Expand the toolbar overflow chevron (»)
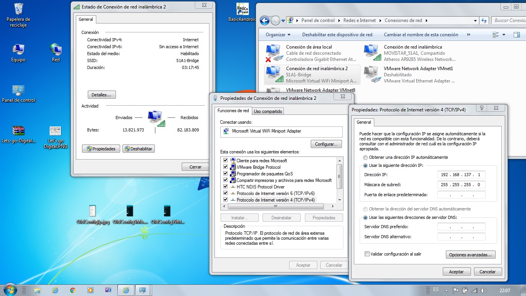The width and height of the screenshot is (526, 296). tap(468, 35)
